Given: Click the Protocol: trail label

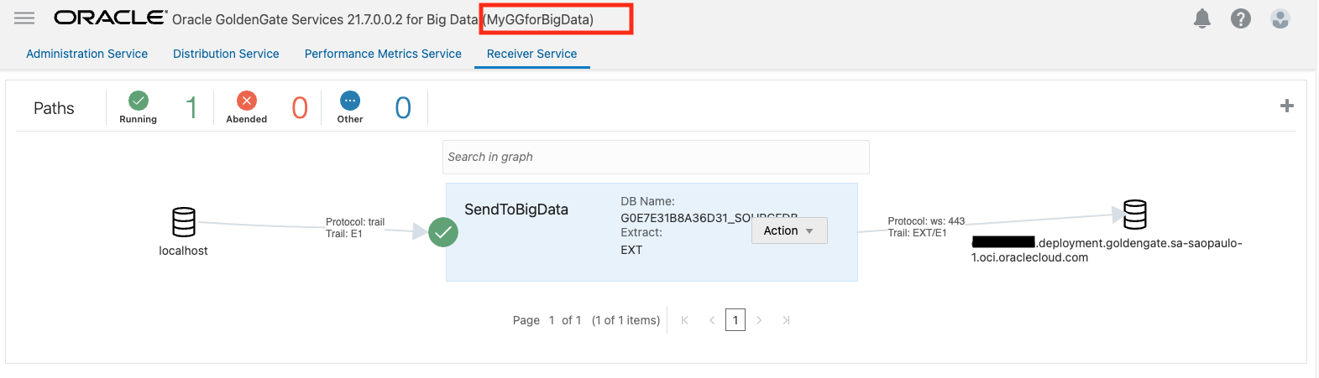Looking at the screenshot, I should click(x=355, y=222).
